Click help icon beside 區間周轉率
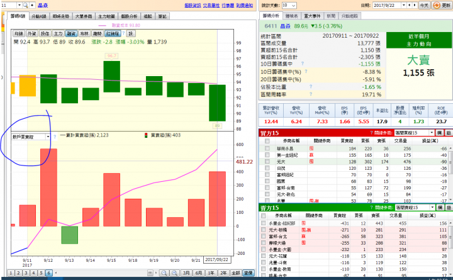Image resolution: width=453 pixels, height=280 pixels. click(x=311, y=94)
